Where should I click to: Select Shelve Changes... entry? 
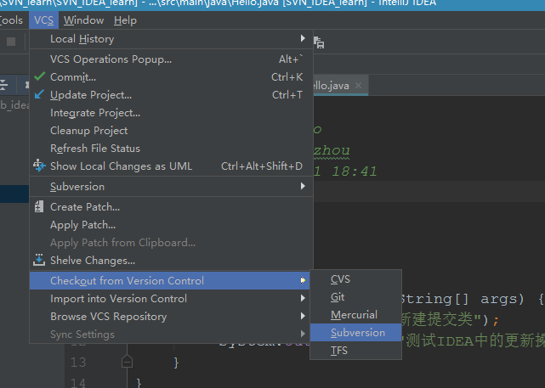[172, 261]
